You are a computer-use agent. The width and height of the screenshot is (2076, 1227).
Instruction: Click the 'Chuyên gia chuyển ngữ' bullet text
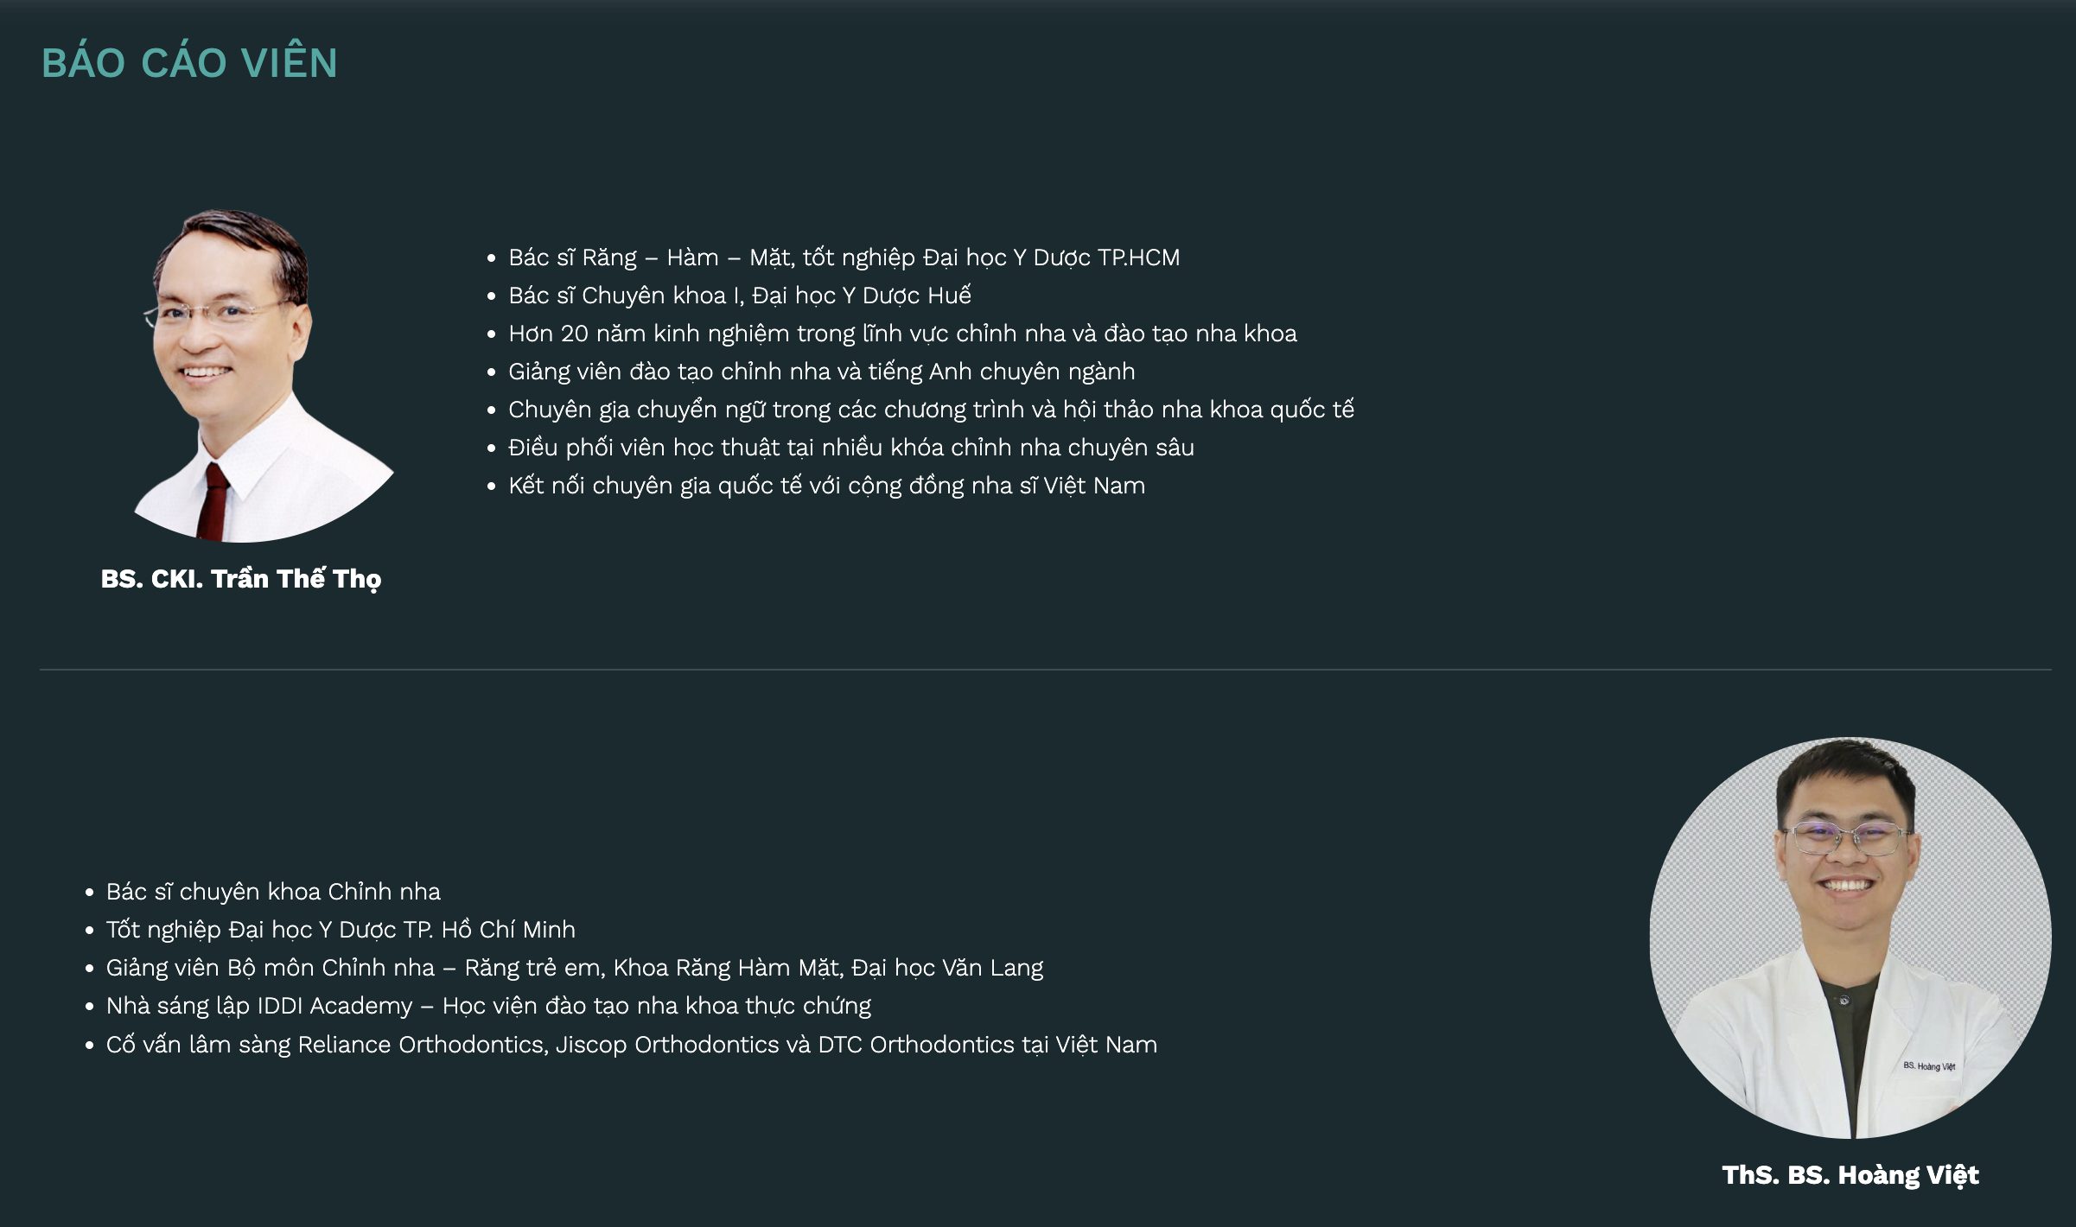tap(931, 410)
